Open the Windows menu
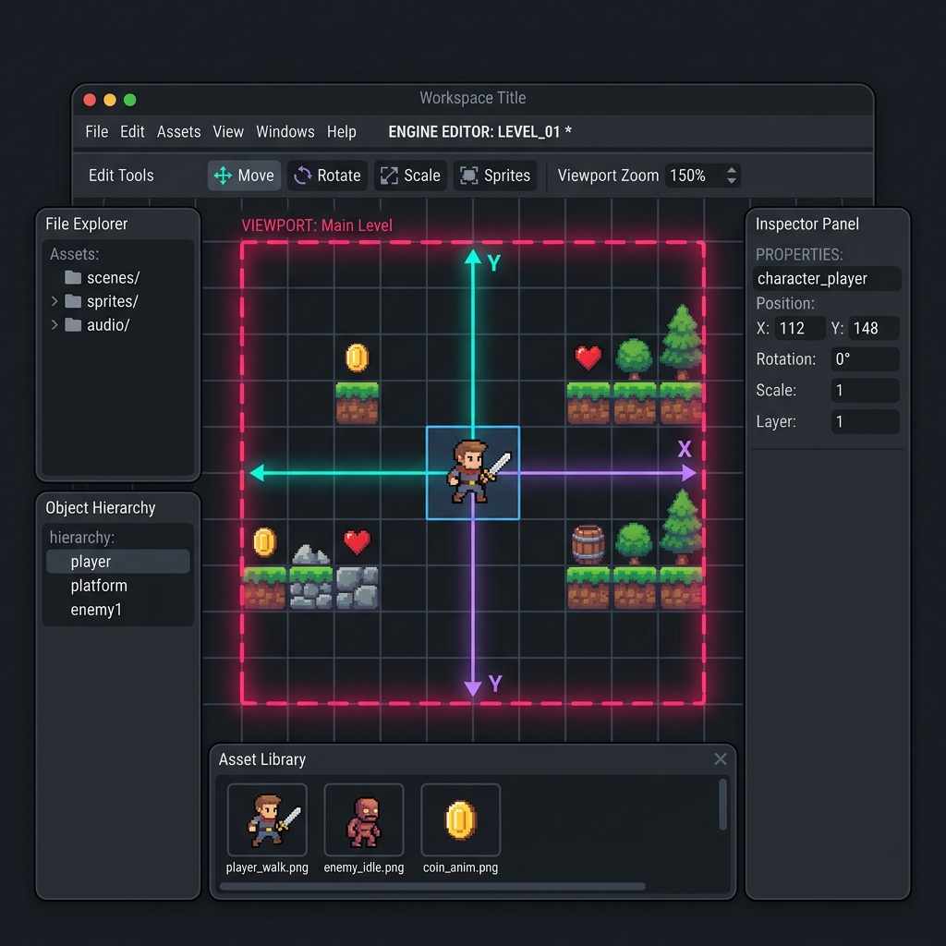 point(285,131)
